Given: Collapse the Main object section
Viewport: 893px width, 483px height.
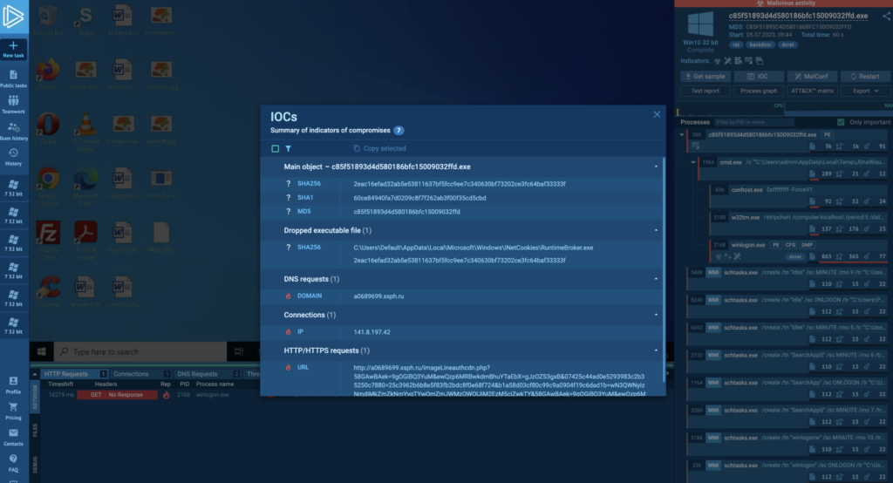Looking at the screenshot, I should [x=655, y=166].
